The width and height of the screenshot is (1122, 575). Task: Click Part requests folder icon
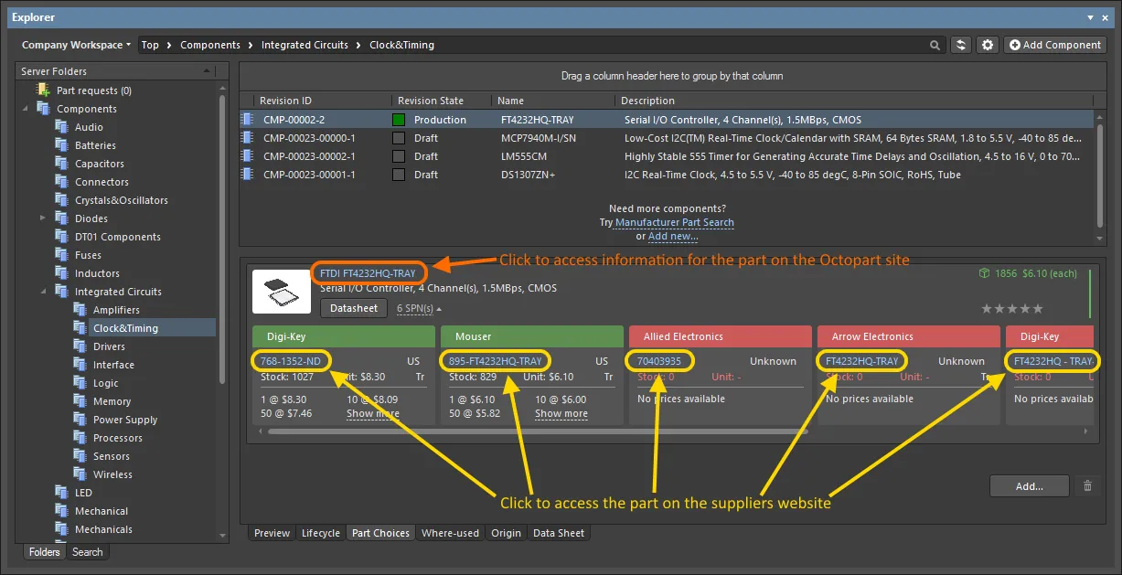pyautogui.click(x=43, y=91)
